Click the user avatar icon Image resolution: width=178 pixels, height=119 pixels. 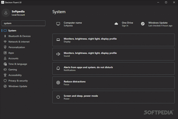click(6, 13)
